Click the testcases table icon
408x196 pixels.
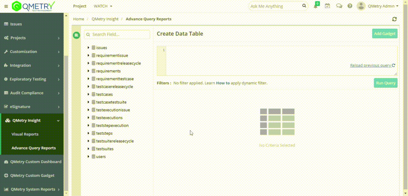[x=93, y=94]
